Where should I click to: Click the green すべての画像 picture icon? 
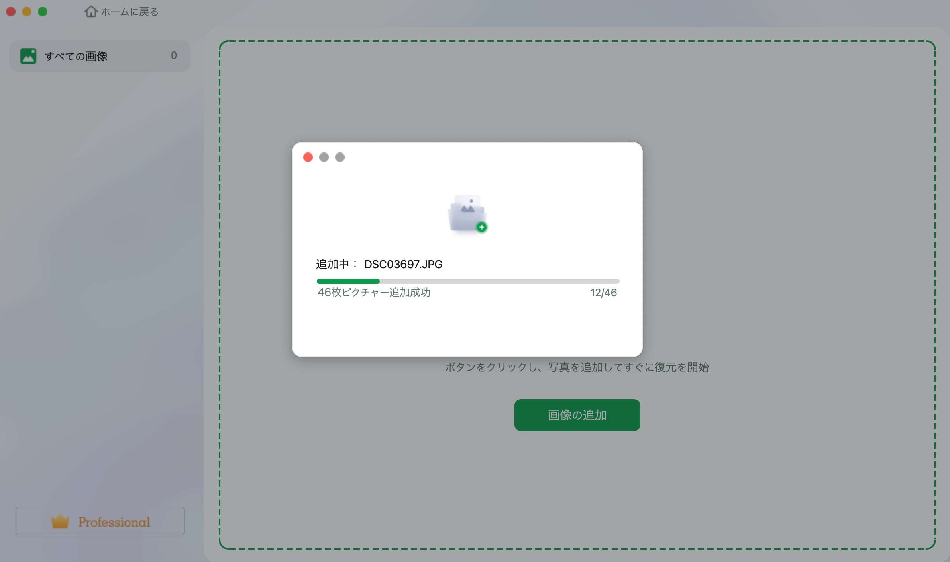tap(28, 56)
